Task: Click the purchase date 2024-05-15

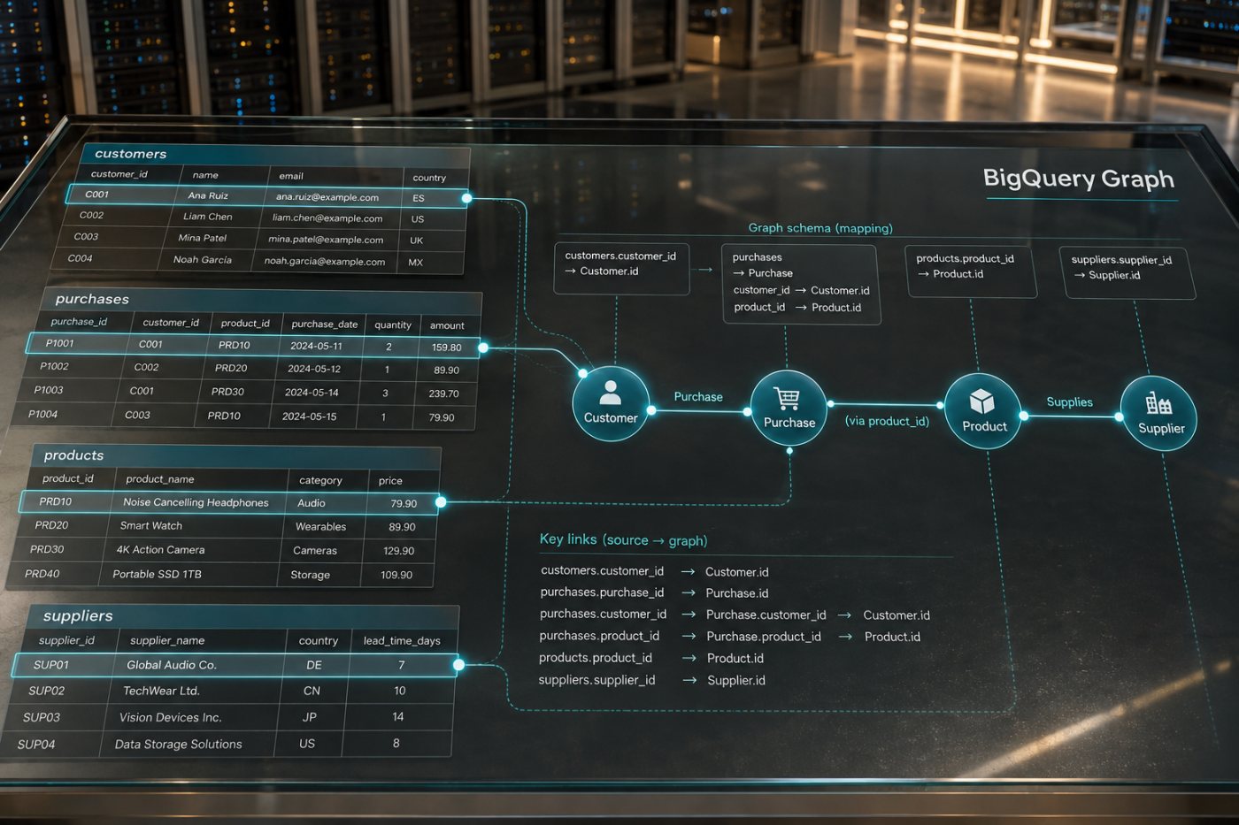Action: [309, 416]
